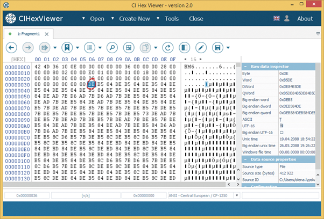Click horizontal scrollbar left arrow
324x219 pixels.
(229, 185)
